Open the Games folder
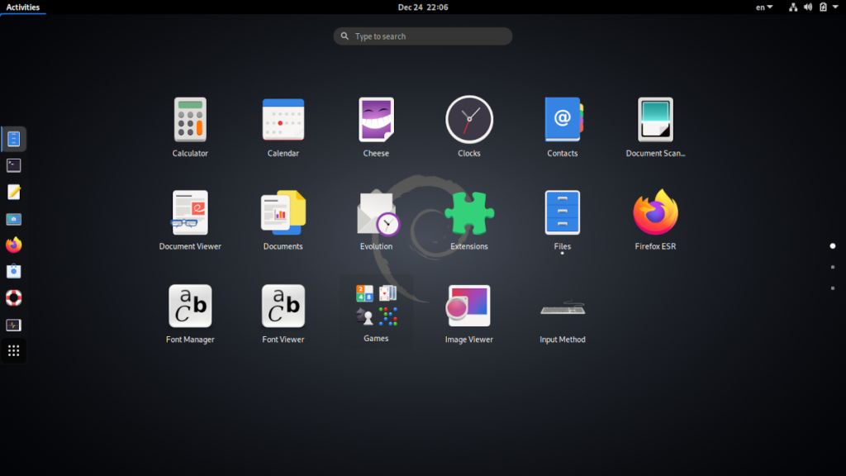 pos(376,305)
